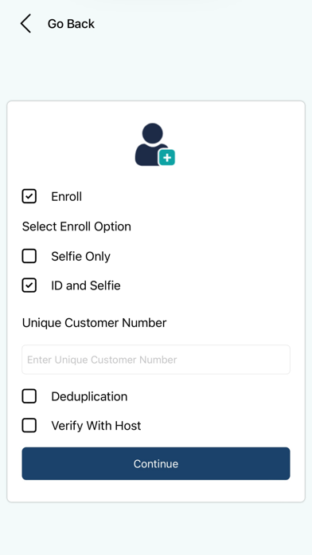Click the Deduplication label text

tap(89, 396)
